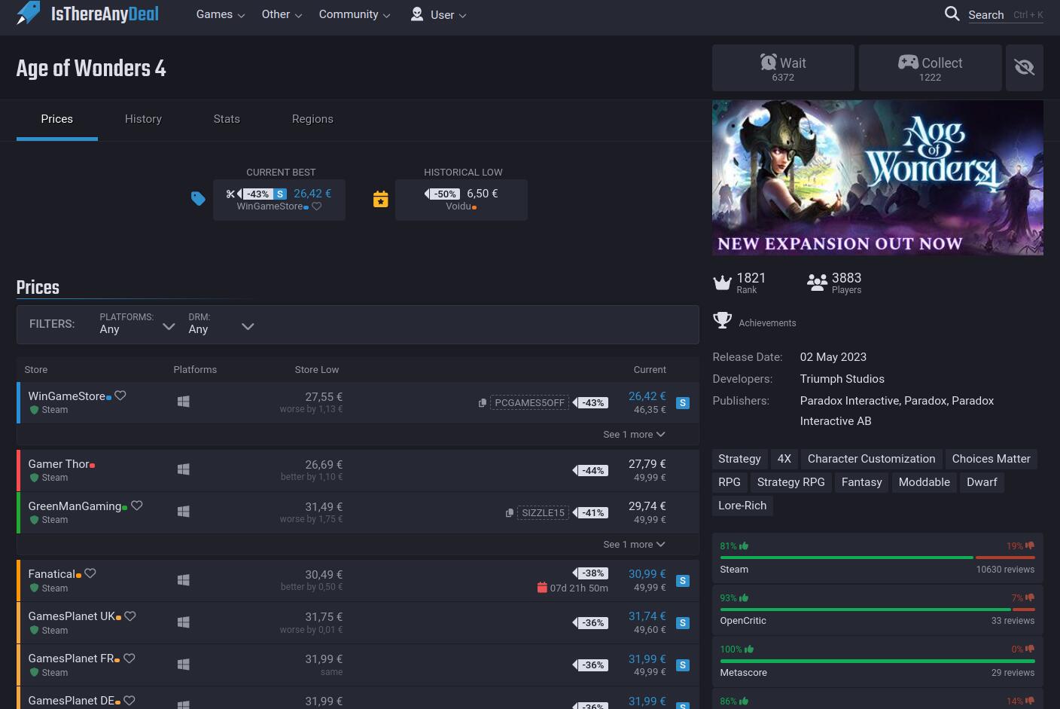
Task: Switch to the History tab
Action: 143,119
